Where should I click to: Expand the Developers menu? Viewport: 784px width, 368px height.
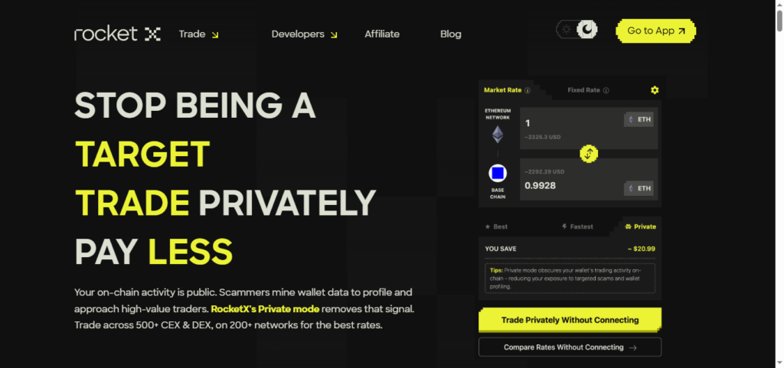click(305, 34)
